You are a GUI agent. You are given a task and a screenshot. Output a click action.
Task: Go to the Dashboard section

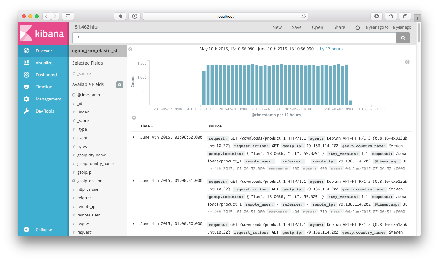coord(43,75)
